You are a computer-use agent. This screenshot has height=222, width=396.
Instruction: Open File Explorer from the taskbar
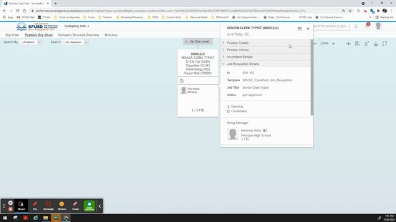click(x=46, y=218)
